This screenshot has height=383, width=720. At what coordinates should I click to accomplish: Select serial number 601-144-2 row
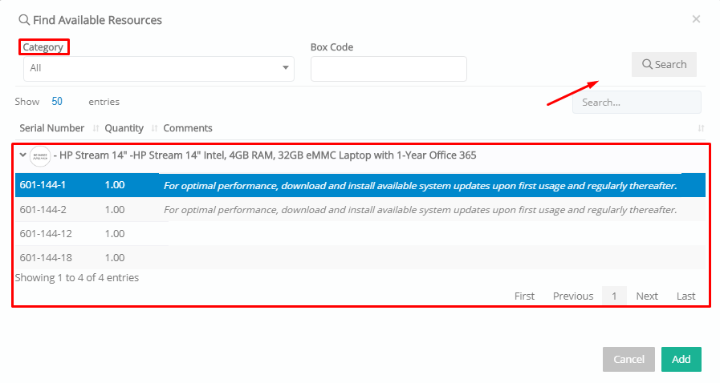coord(360,209)
